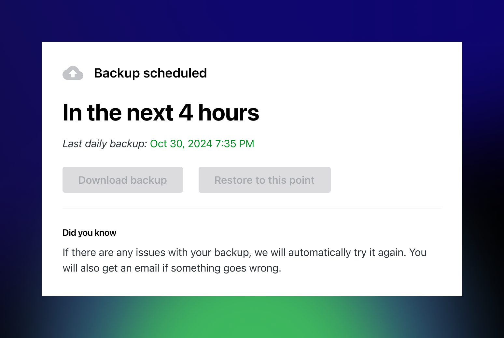
Task: Select the Backup scheduled title text
Action: click(x=150, y=73)
